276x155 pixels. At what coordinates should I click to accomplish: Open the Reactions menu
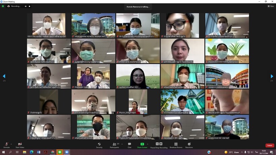point(189,144)
